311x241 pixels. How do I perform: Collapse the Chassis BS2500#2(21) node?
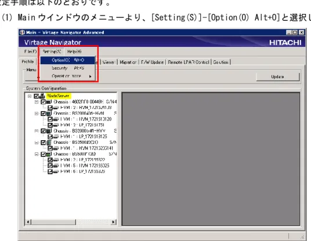[x=37, y=143]
